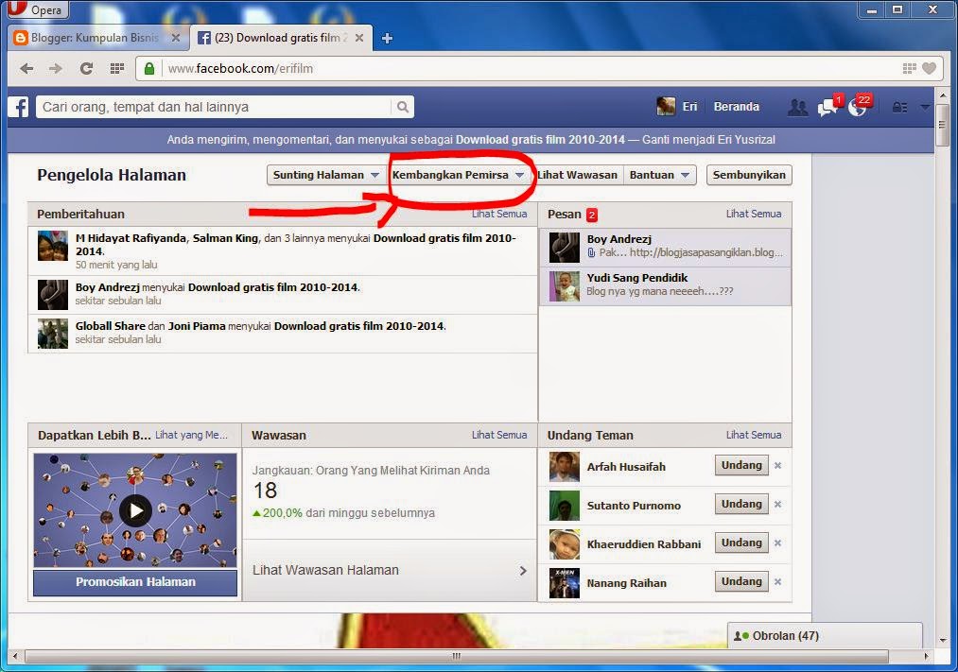The width and height of the screenshot is (958, 672).
Task: Click Lihat Wawasan button
Action: (578, 175)
